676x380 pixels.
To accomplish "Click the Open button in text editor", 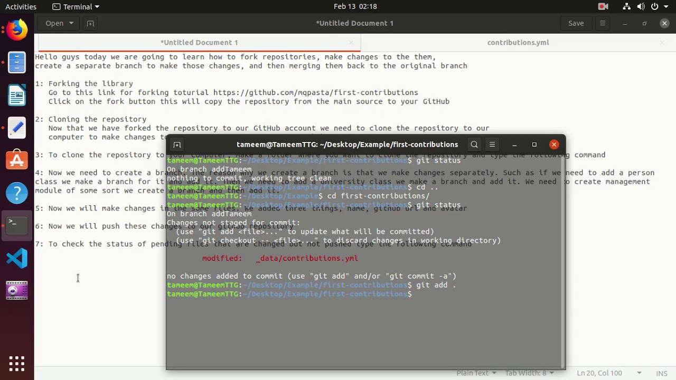I will pos(54,23).
